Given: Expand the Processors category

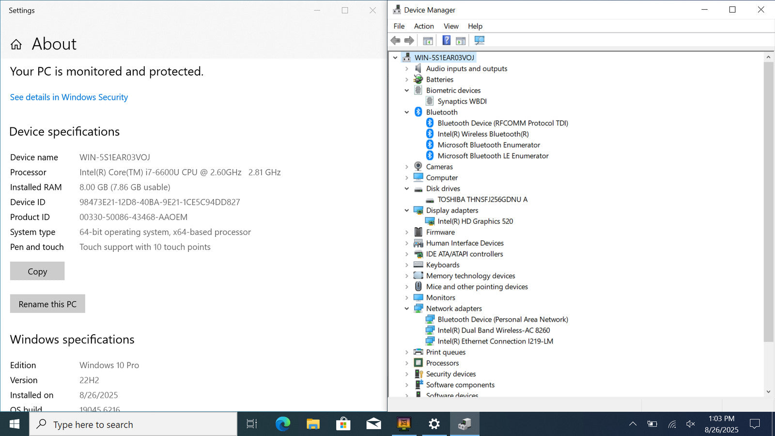Looking at the screenshot, I should pyautogui.click(x=407, y=363).
